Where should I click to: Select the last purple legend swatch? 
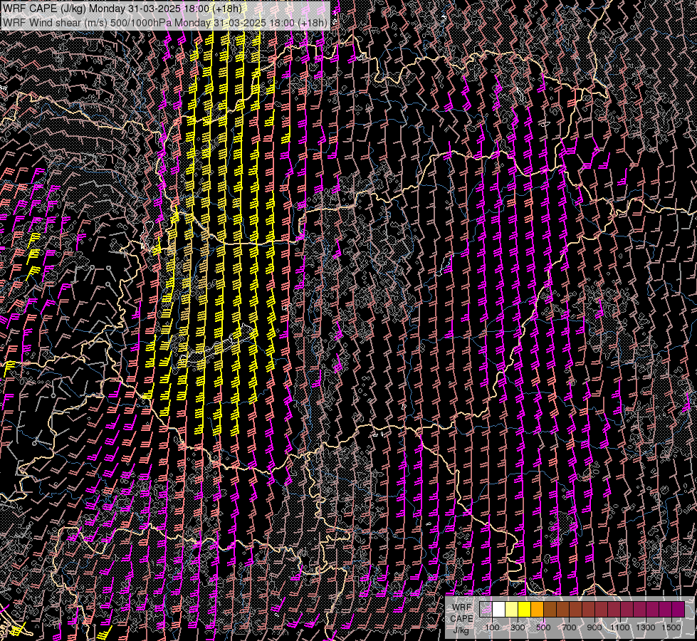678,609
